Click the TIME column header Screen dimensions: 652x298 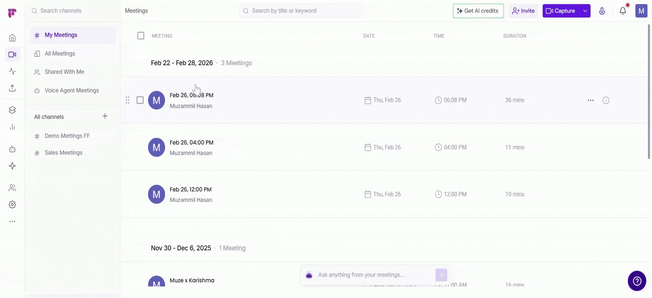[x=439, y=36]
